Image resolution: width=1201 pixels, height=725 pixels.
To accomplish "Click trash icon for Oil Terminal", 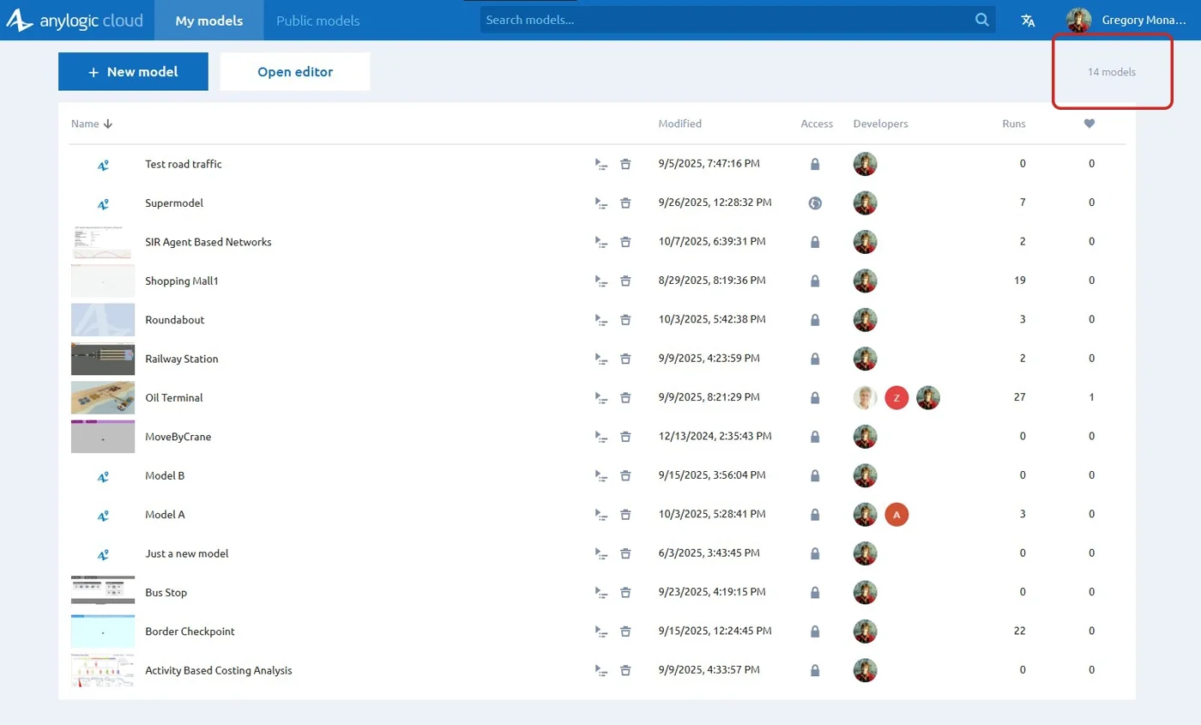I will [625, 398].
